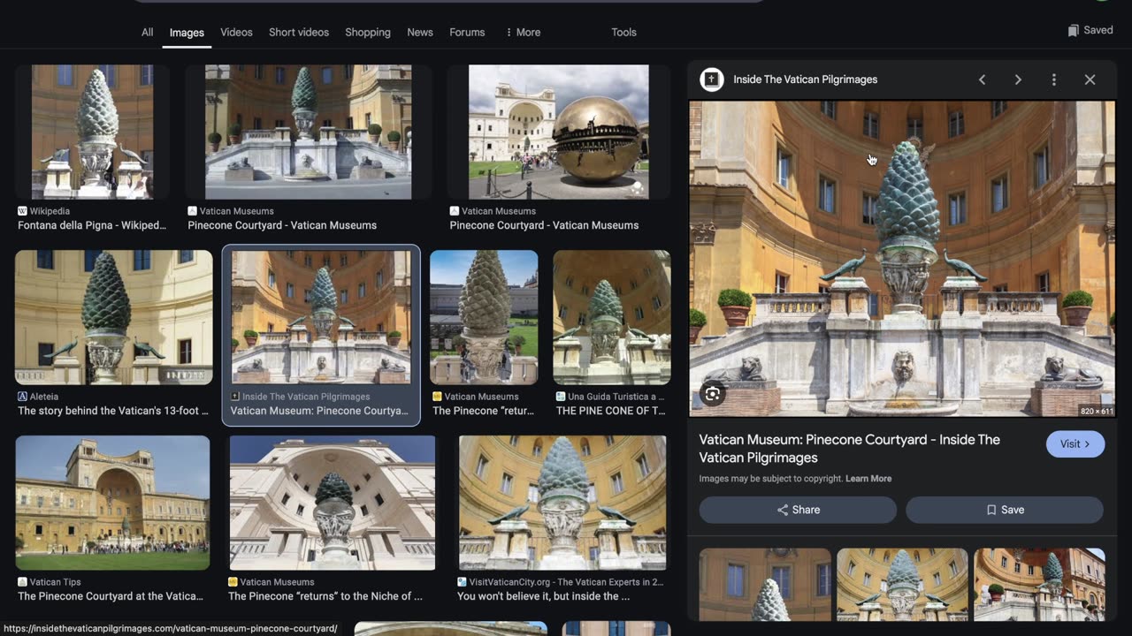The image size is (1132, 636).
Task: Open three-dot options in preview panel
Action: 1053,79
